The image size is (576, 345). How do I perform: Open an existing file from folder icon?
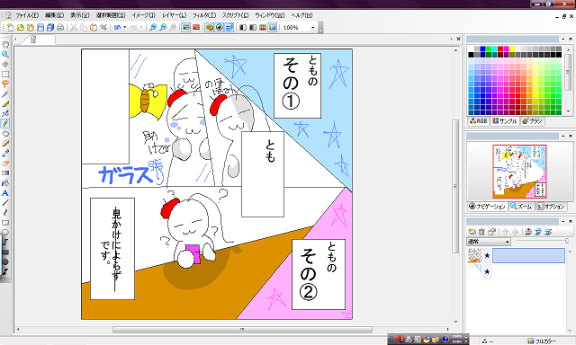[x=20, y=28]
